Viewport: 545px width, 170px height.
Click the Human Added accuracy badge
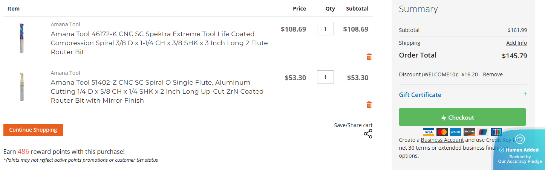coord(520,150)
